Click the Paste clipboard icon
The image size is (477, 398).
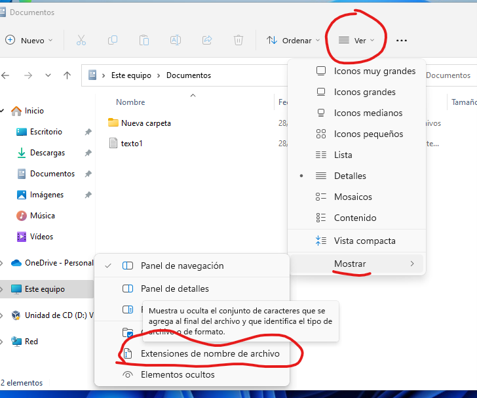tap(144, 41)
